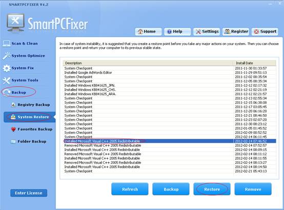Image resolution: width=284 pixels, height=210 pixels.
Task: Select System Checkpoint dated 2011-12-15
Action: point(170,102)
